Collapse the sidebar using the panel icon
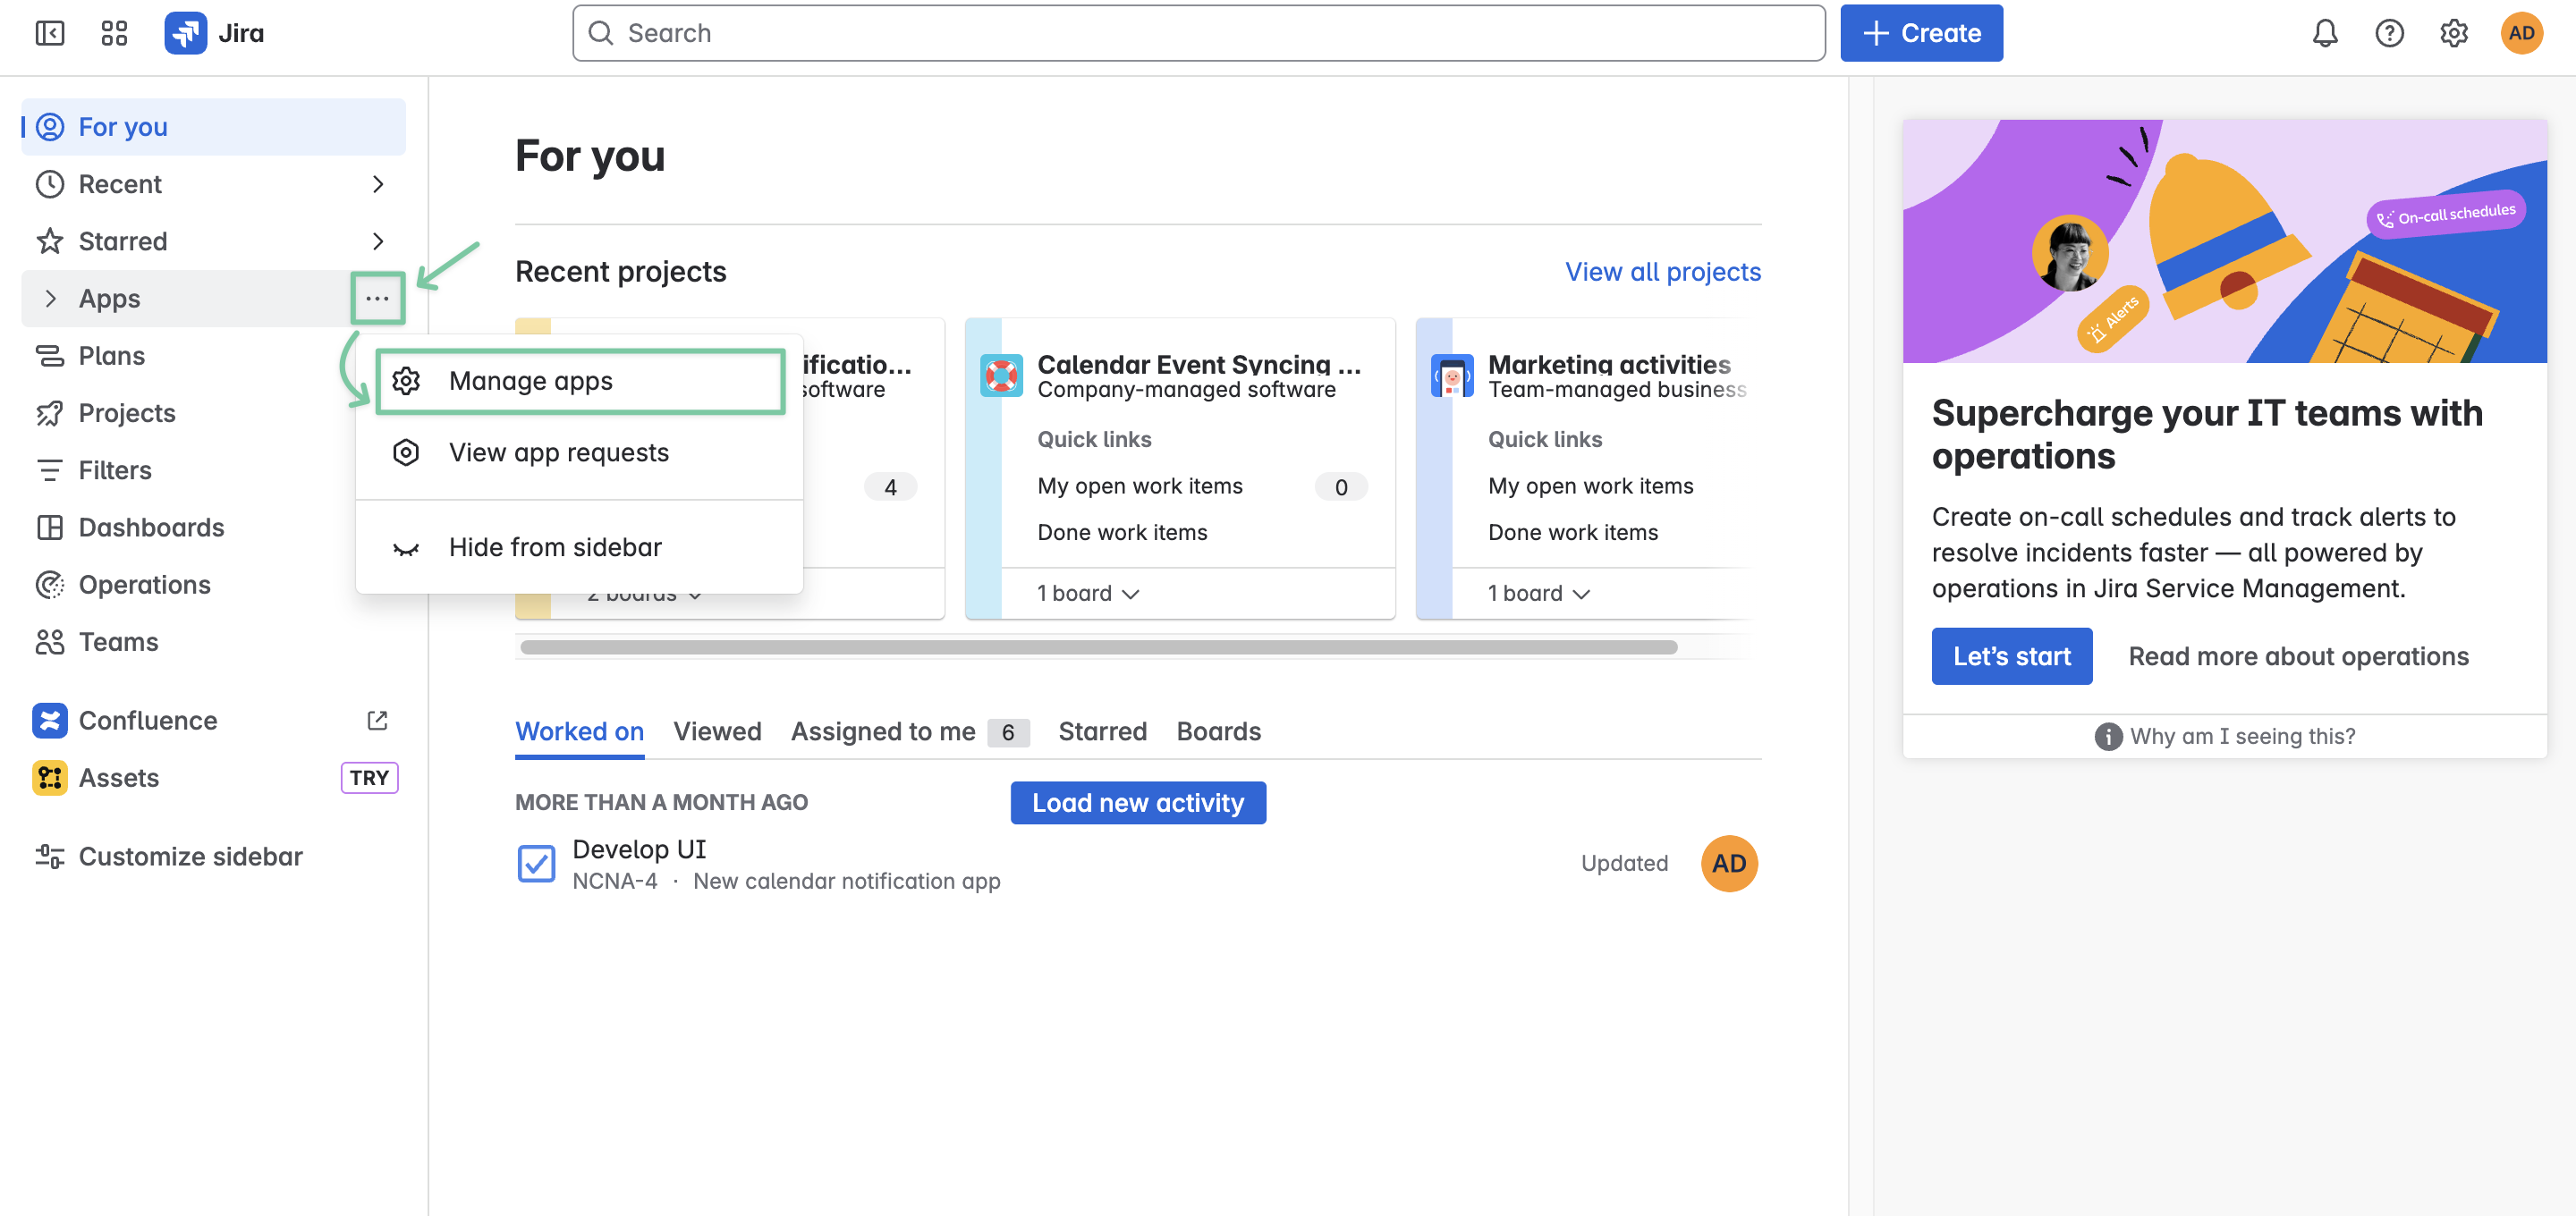This screenshot has height=1216, width=2576. [x=49, y=33]
